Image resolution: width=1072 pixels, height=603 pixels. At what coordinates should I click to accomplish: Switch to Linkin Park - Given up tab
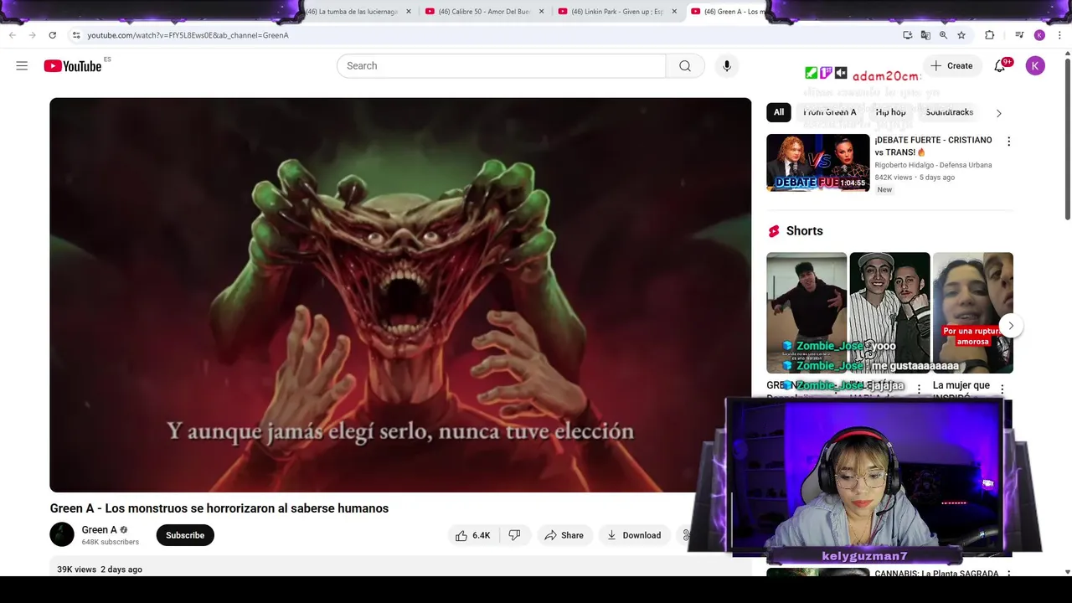618,12
